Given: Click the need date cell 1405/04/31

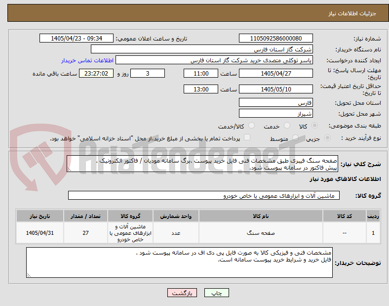Looking at the screenshot, I should [40, 233].
